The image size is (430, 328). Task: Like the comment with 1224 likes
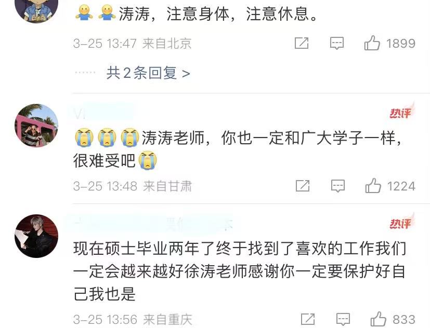[373, 185]
